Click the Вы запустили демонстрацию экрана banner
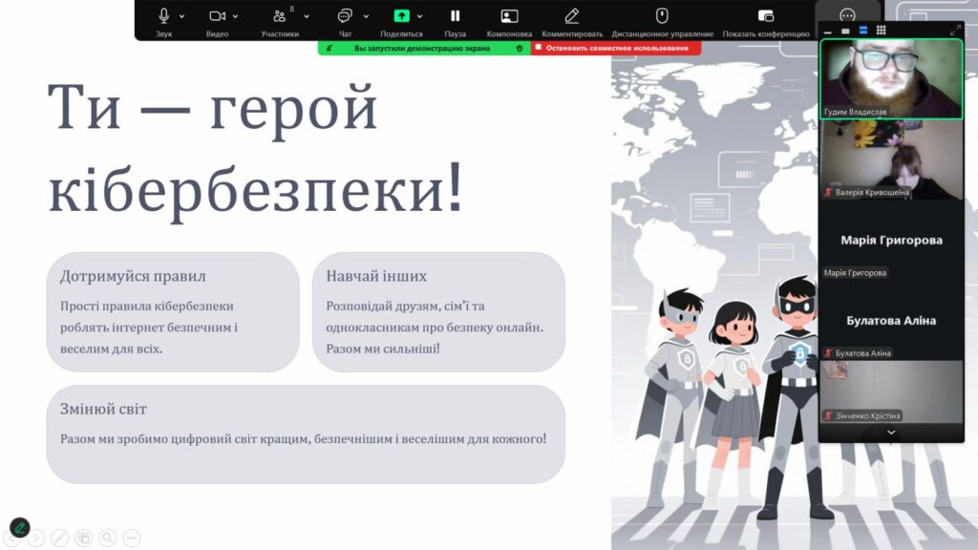The image size is (978, 550). [422, 48]
